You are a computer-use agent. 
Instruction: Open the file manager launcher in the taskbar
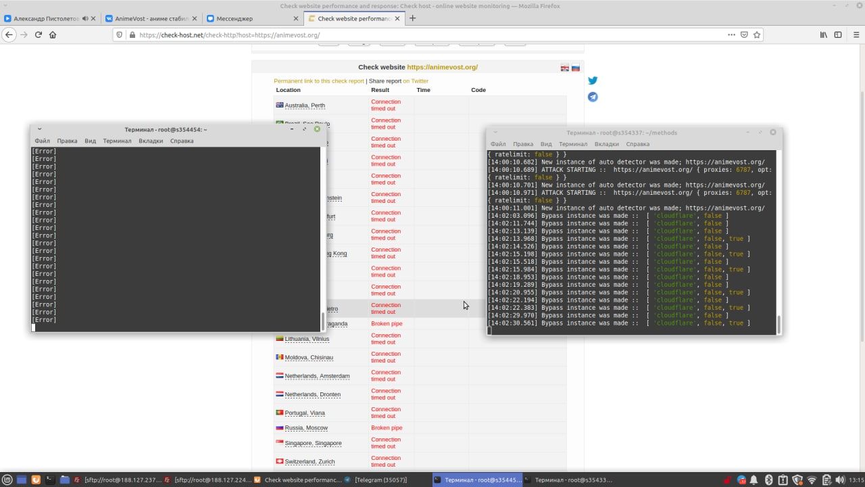(65, 480)
